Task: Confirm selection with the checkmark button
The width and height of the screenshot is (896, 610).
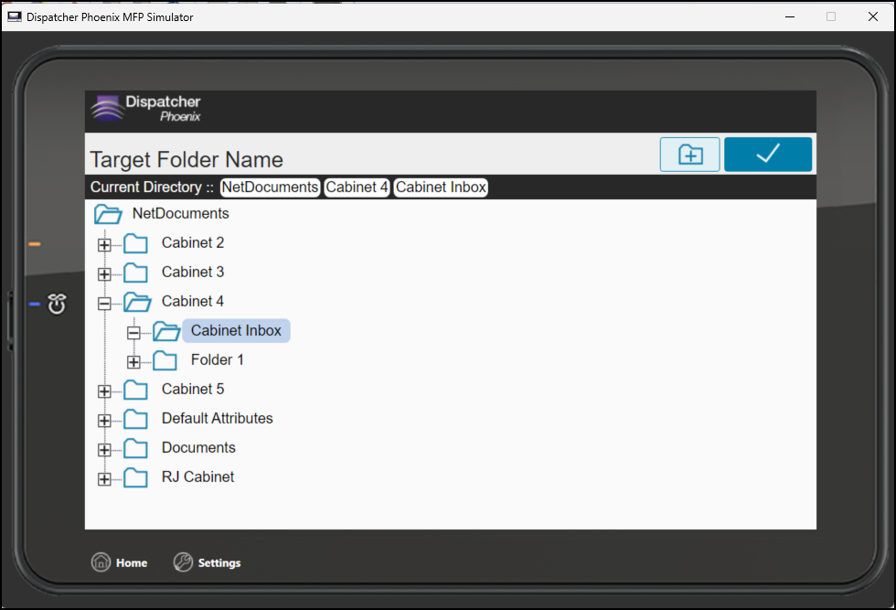Action: click(767, 155)
